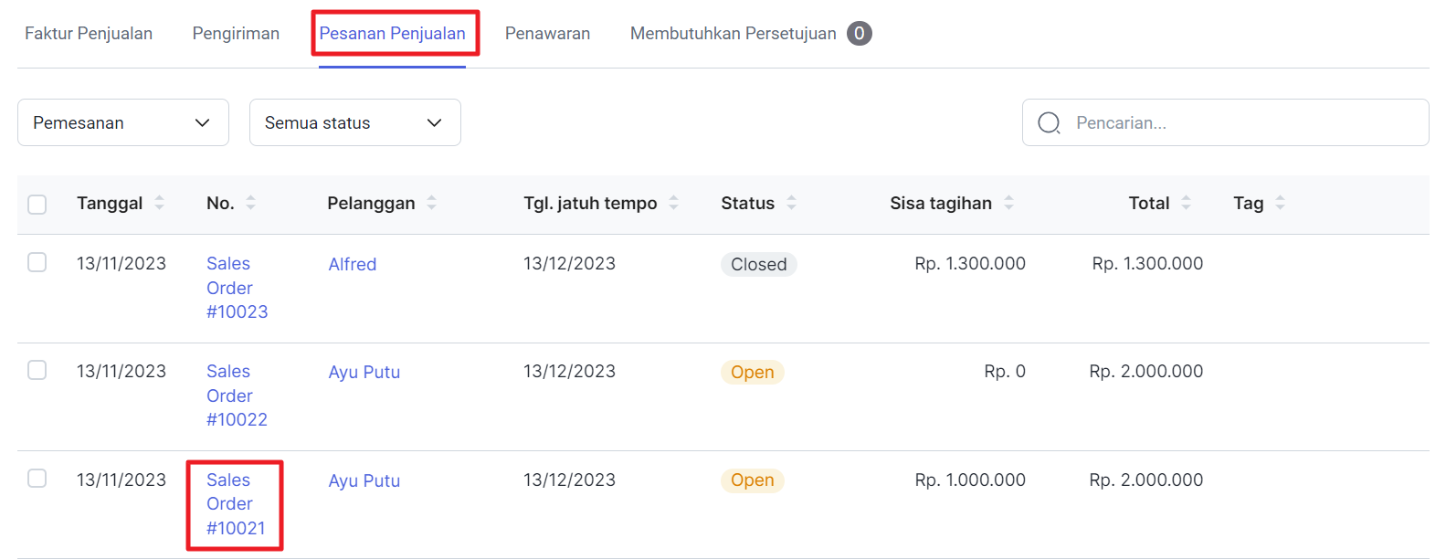
Task: Sort by the Tag column arrows
Action: tap(1281, 203)
